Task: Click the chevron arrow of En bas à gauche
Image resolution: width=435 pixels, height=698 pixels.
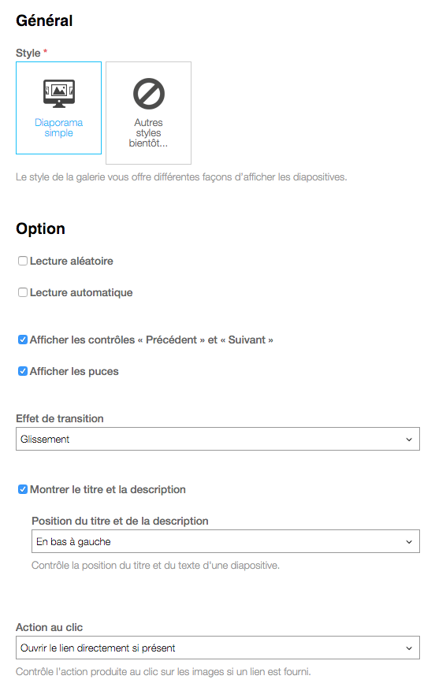Action: point(409,542)
